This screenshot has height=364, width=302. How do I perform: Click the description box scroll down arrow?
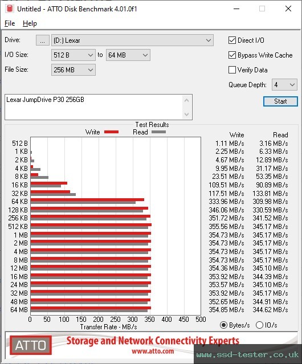(187, 114)
